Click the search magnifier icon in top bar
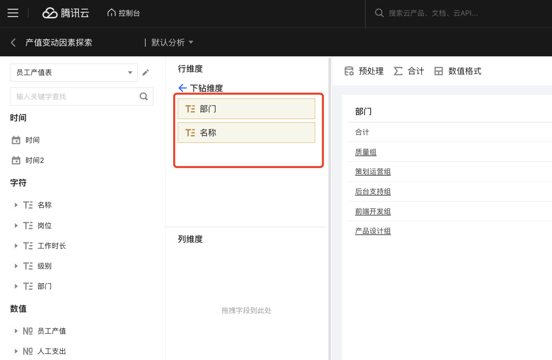The height and width of the screenshot is (360, 552). coord(379,13)
